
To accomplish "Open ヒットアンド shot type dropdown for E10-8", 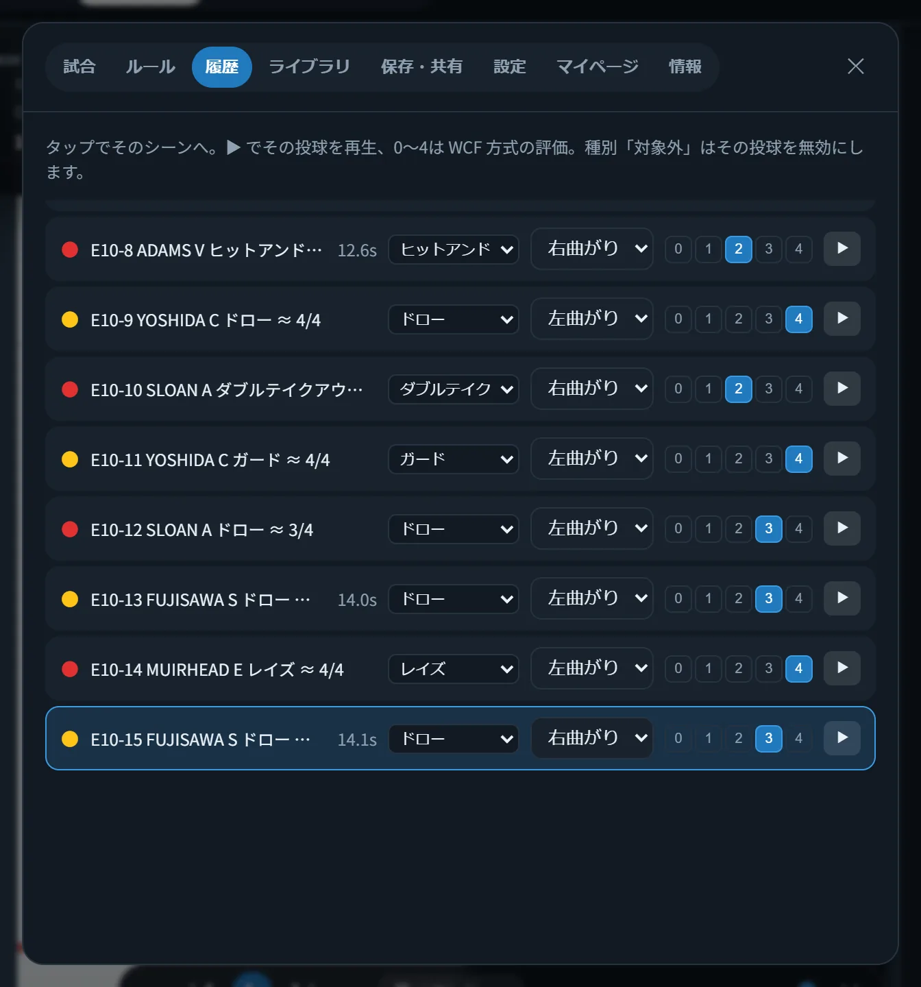I will click(x=454, y=249).
